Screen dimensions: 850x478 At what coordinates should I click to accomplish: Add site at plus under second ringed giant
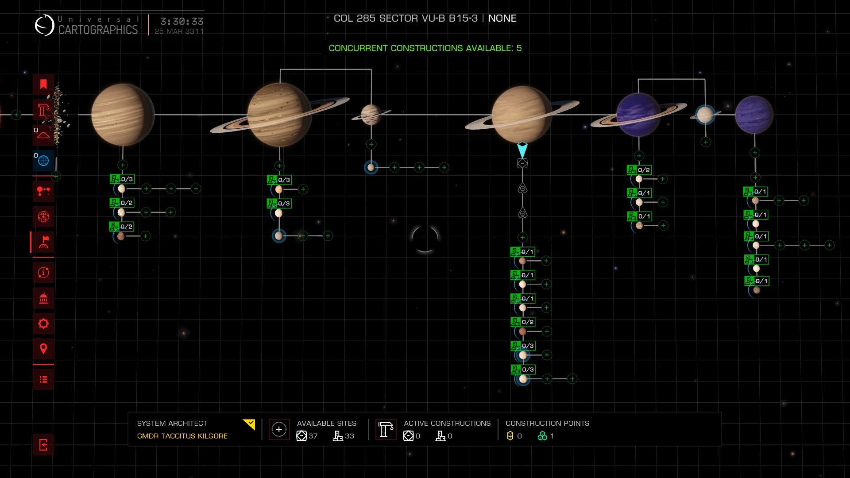[279, 166]
